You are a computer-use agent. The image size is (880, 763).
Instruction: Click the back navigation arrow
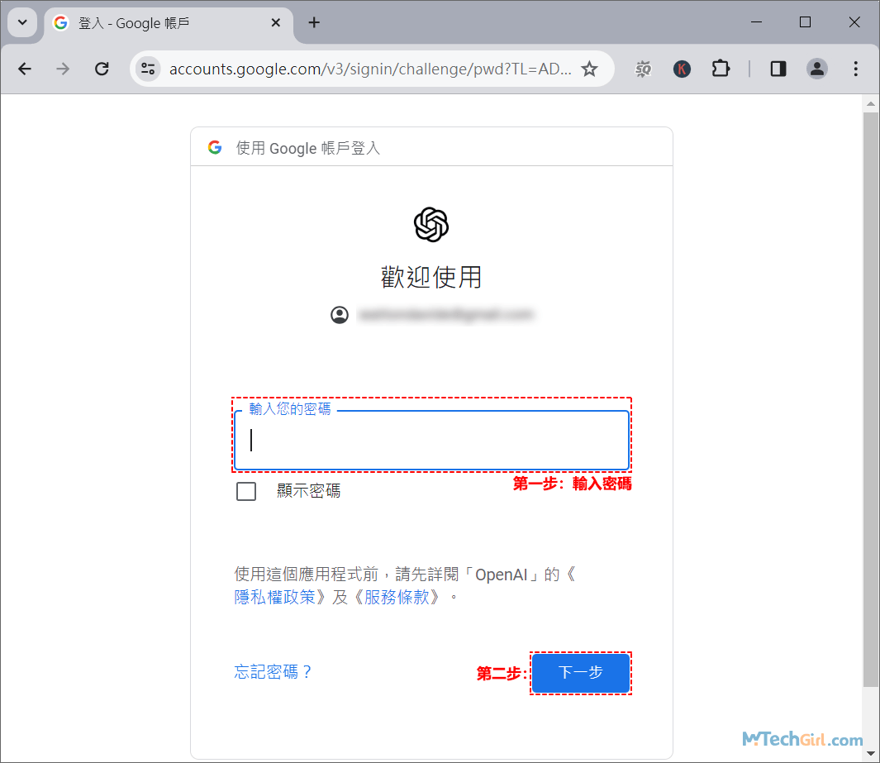(x=24, y=69)
